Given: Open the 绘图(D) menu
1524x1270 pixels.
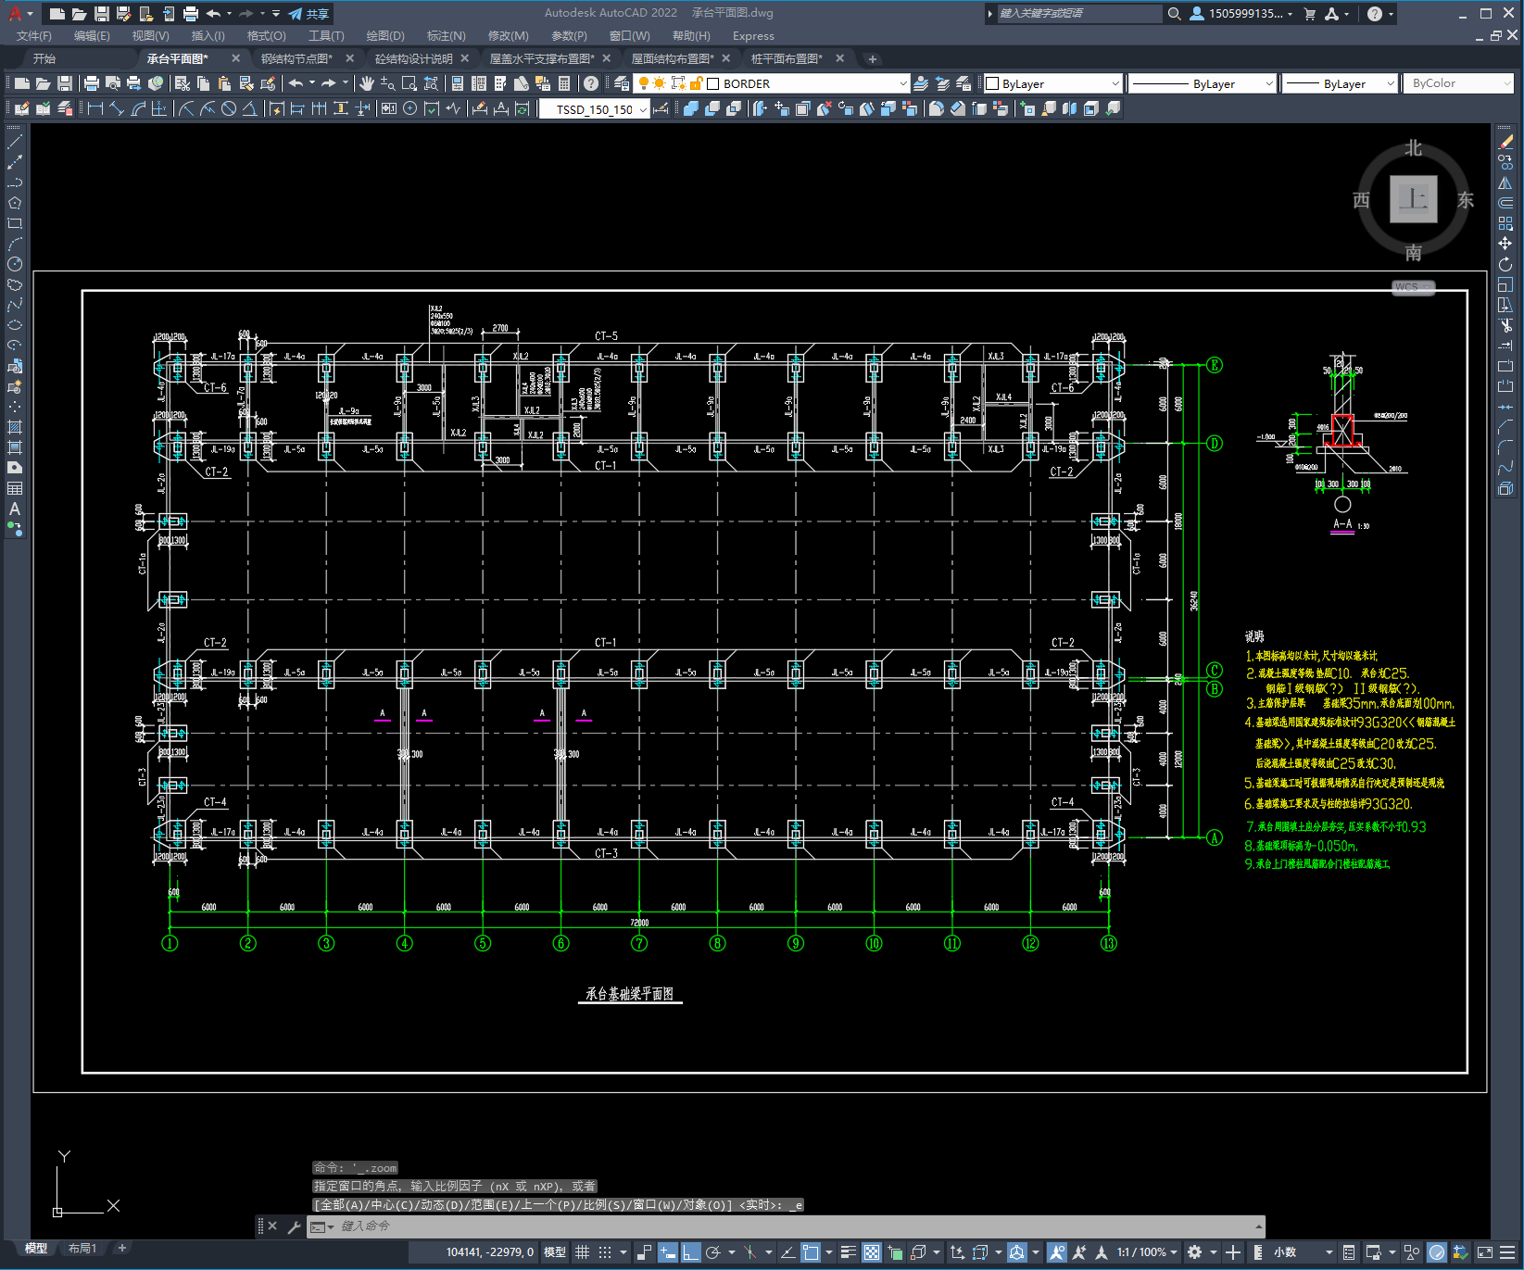Looking at the screenshot, I should 385,36.
